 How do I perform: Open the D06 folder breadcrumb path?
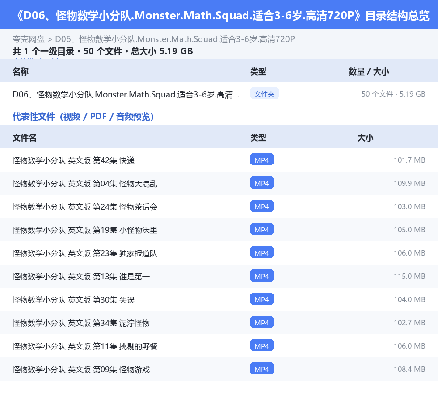tap(175, 39)
